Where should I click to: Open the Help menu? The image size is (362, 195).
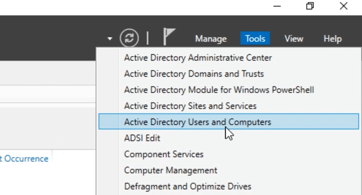pyautogui.click(x=332, y=39)
